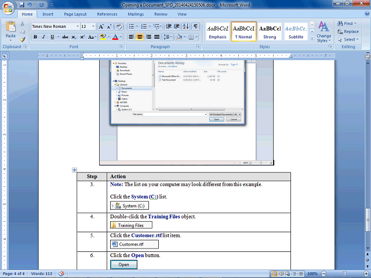
Task: Insert bulleted list
Action: point(131,27)
